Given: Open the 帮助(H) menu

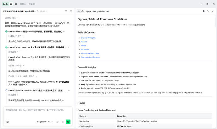Looking at the screenshot, I should click(32, 4).
